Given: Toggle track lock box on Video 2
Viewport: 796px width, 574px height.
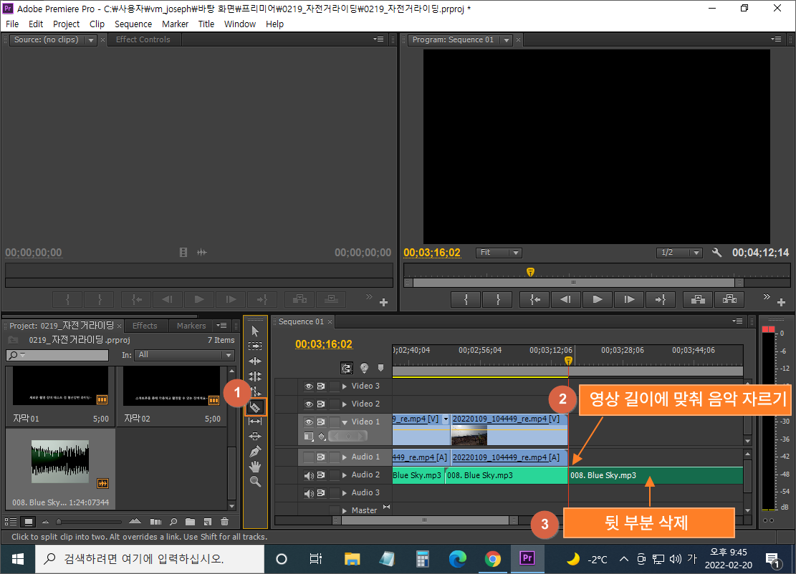Looking at the screenshot, I should (x=334, y=404).
